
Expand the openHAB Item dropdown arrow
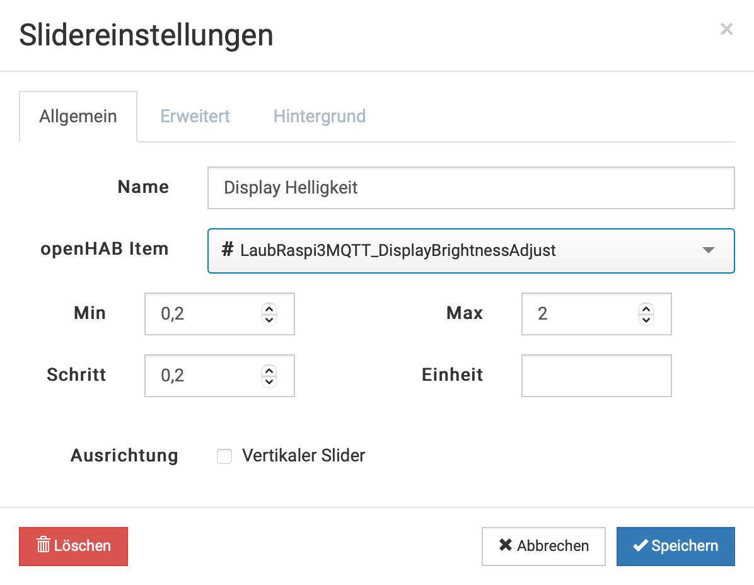tap(708, 250)
